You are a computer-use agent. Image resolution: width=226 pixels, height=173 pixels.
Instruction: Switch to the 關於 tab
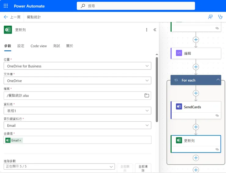(70, 46)
